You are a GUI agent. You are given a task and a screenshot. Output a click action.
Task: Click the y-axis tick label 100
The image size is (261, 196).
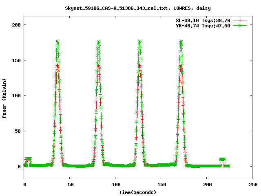pos(16,96)
